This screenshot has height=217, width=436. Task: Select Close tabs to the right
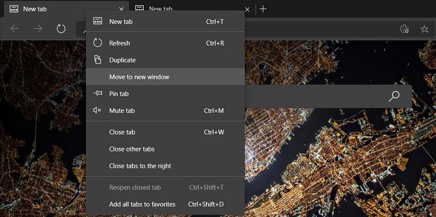coord(165,166)
